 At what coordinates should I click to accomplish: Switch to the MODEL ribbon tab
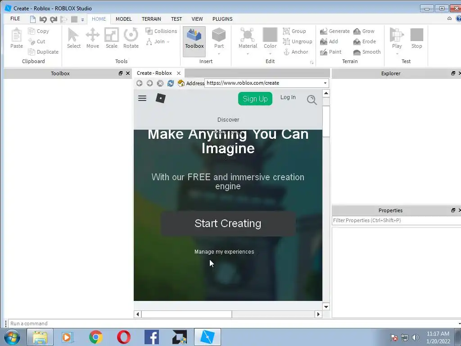coord(123,19)
